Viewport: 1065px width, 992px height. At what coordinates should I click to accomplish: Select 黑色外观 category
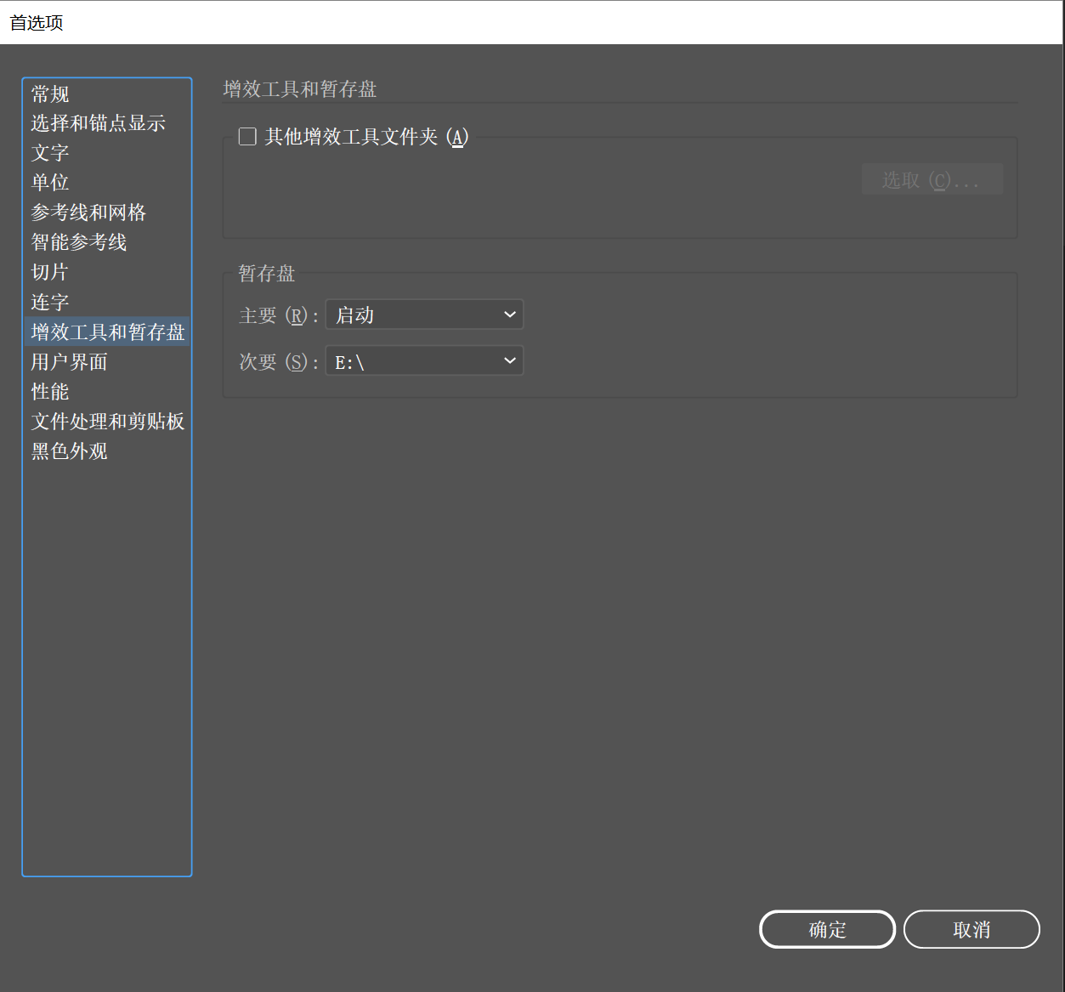click(106, 451)
